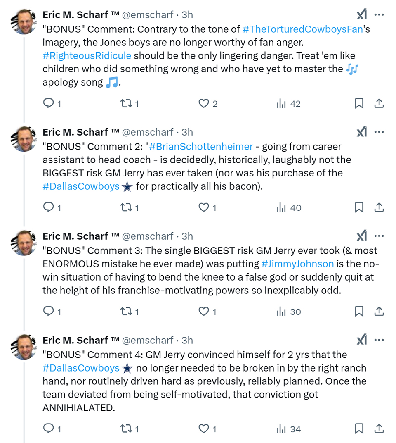Viewport: 396px width, 443px height.
Task: View analytics showing 34 views
Action: click(x=288, y=429)
